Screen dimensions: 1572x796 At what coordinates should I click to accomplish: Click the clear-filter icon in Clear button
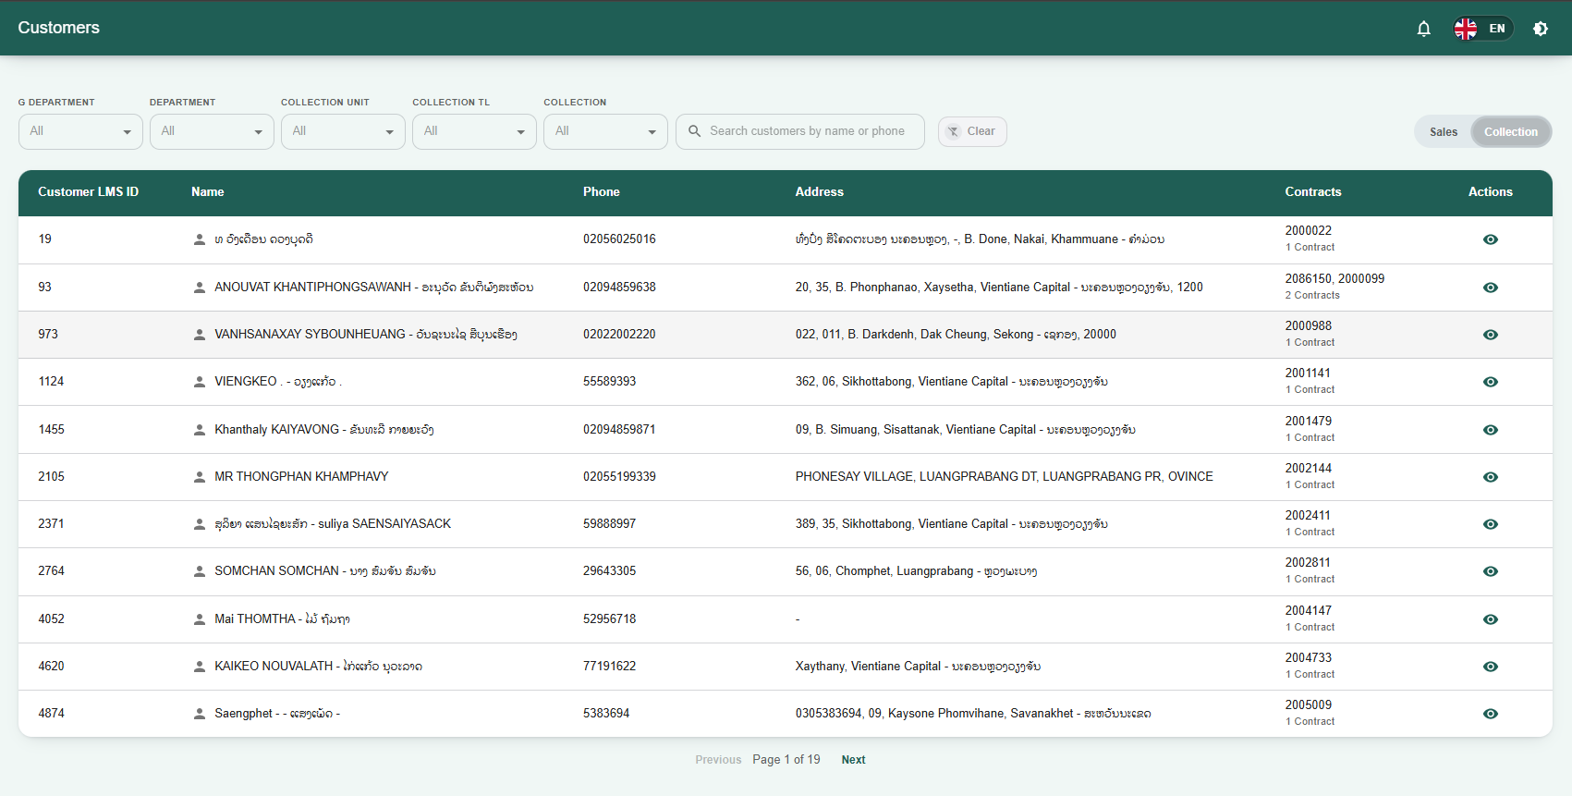coord(954,131)
